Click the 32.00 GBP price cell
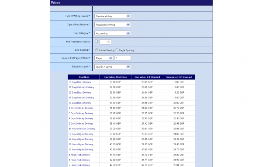The image size is (262, 167). tap(115, 87)
